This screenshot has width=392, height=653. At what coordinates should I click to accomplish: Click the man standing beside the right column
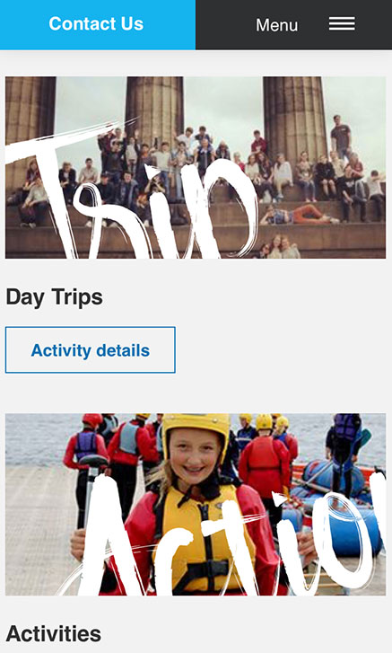coord(341,137)
